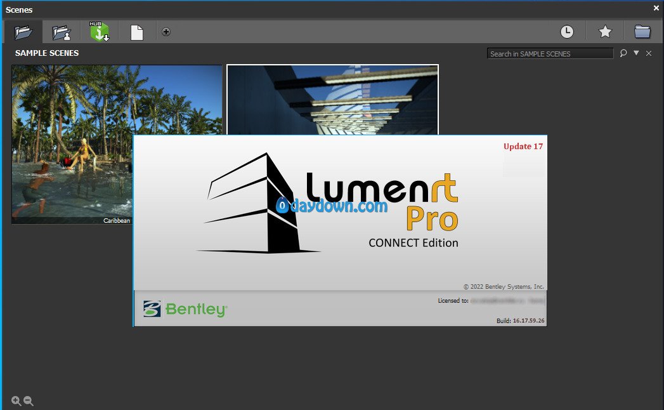Click the HUB download icon
This screenshot has width=664, height=410.
pos(100,31)
